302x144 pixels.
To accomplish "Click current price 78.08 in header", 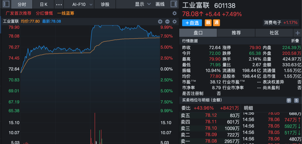I will tap(193, 14).
